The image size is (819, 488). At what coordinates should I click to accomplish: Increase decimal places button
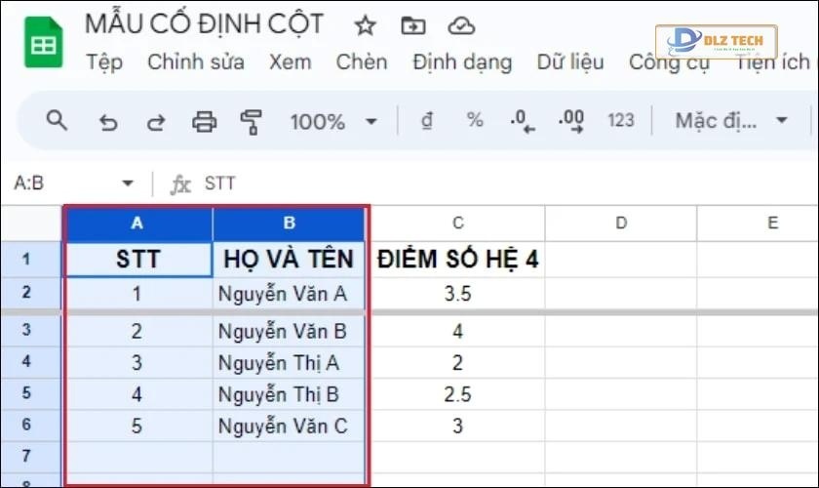570,121
